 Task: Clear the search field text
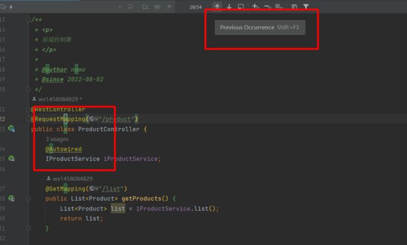tap(120, 7)
